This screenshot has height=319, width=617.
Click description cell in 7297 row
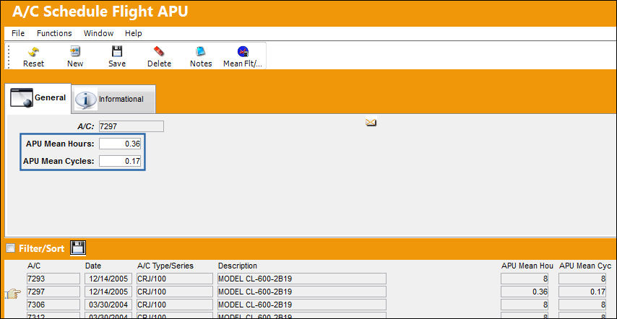[x=302, y=292]
